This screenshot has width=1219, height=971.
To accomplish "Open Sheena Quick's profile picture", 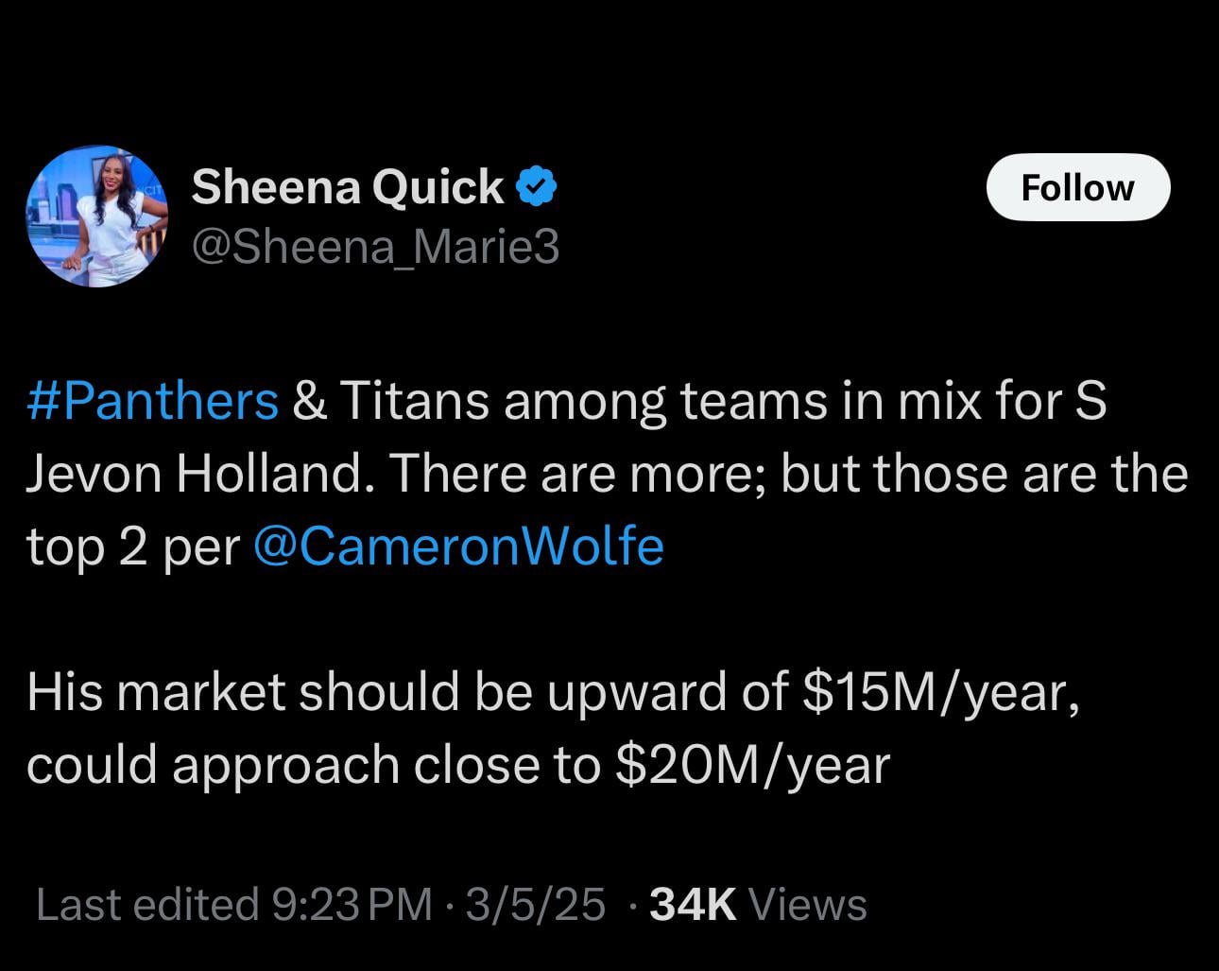I will click(96, 217).
